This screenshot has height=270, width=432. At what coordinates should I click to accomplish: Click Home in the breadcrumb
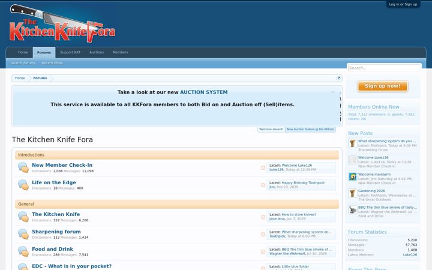20,78
